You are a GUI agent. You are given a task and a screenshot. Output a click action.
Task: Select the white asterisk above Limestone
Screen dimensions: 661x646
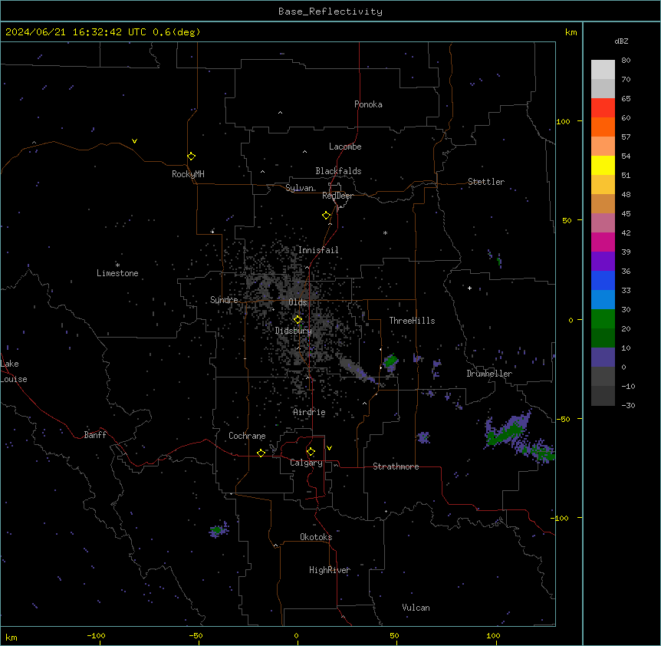click(x=117, y=265)
